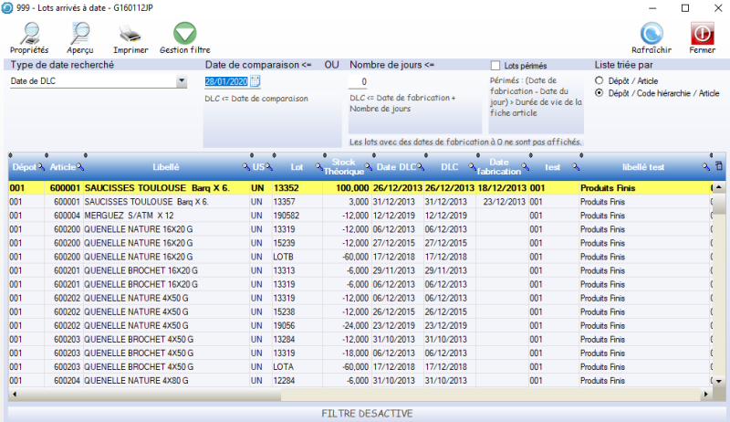Click the Nombre de jours input field
Screen dimensions: 730x422
[414, 81]
